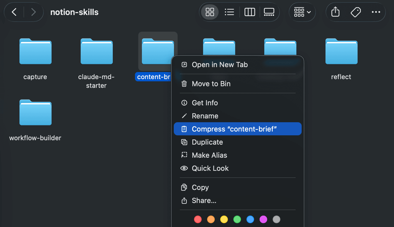Click the reflect folder name label
The height and width of the screenshot is (227, 394).
[x=341, y=77]
